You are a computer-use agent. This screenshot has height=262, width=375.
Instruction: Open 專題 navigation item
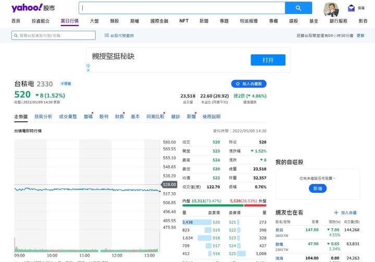tap(224, 21)
